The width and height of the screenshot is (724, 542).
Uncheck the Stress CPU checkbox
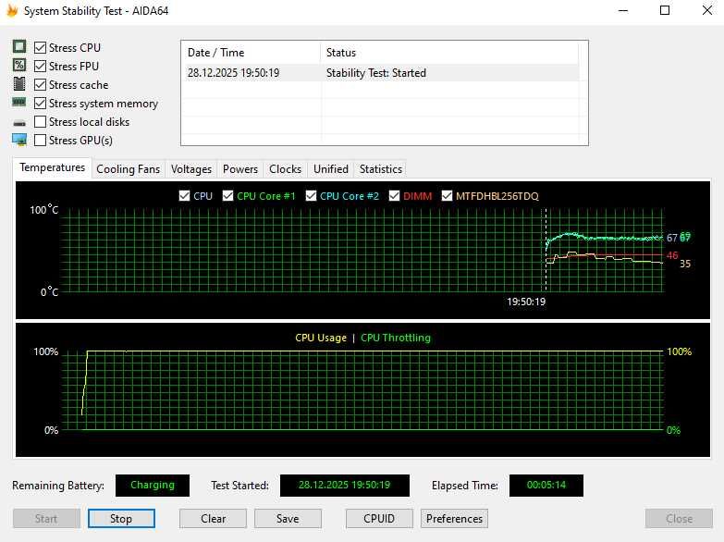coord(40,47)
